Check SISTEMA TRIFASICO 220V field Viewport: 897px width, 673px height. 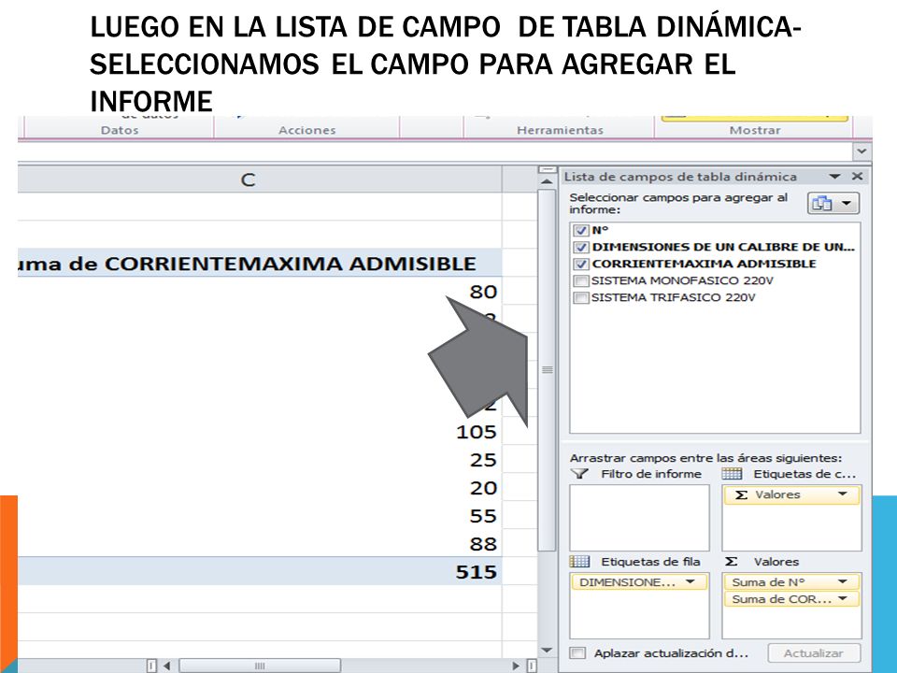tap(580, 297)
